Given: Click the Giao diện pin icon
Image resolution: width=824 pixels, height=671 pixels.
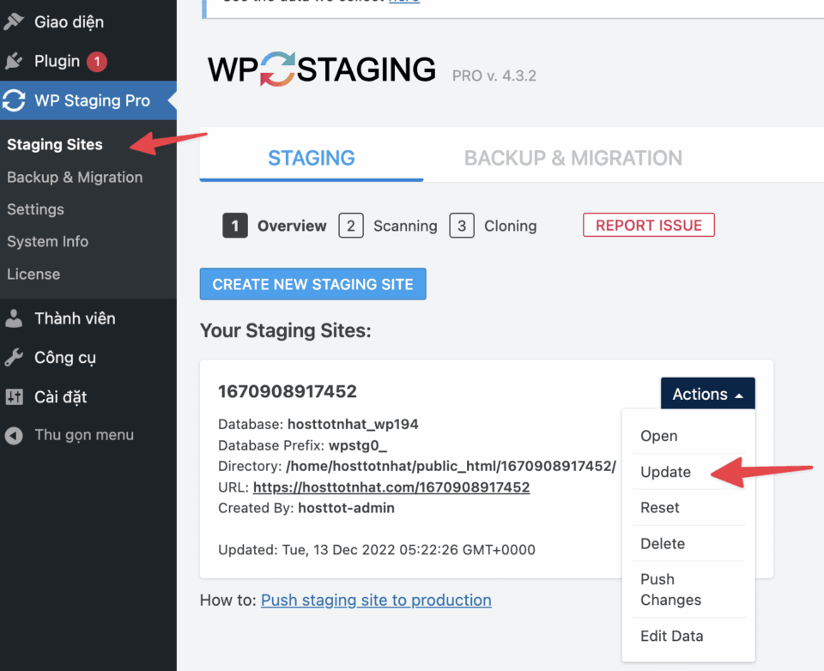Looking at the screenshot, I should click(x=14, y=21).
